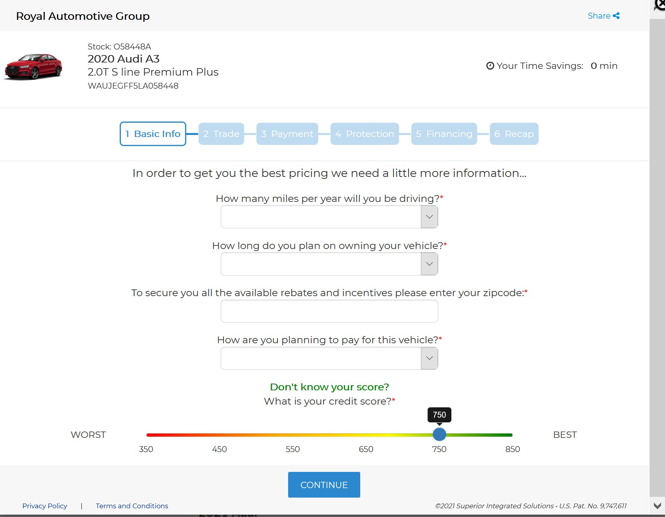Click the zipcode input field
The height and width of the screenshot is (517, 665).
click(329, 311)
